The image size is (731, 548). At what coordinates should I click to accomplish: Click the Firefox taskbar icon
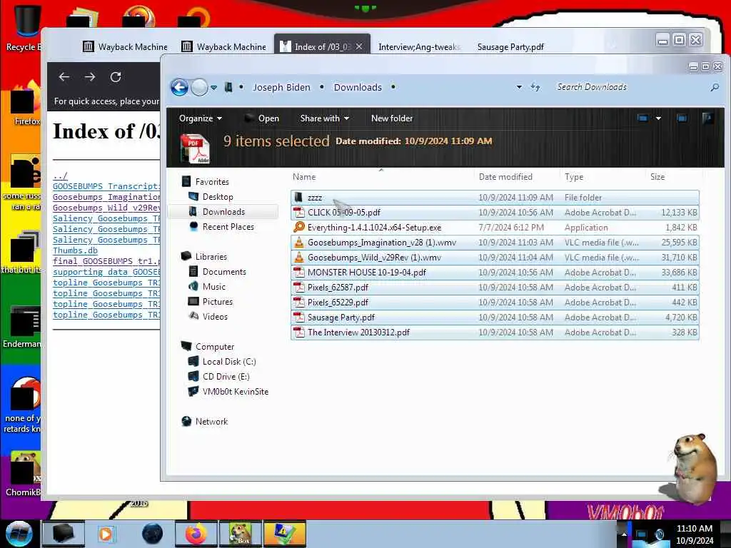[196, 534]
